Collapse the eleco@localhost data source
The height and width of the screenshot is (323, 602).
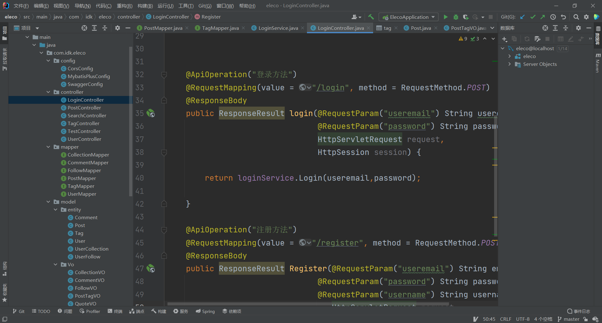[x=503, y=48]
